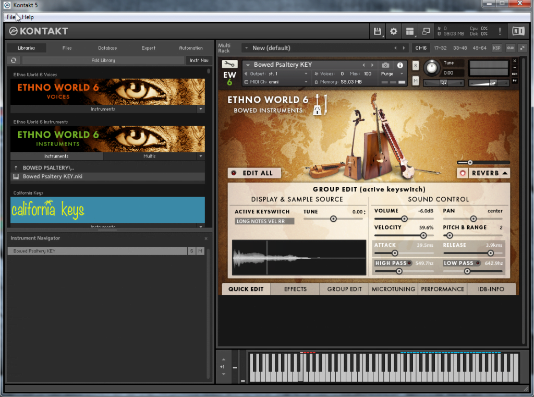534x397 pixels.
Task: Open the Purge dropdown menu
Action: [392, 74]
